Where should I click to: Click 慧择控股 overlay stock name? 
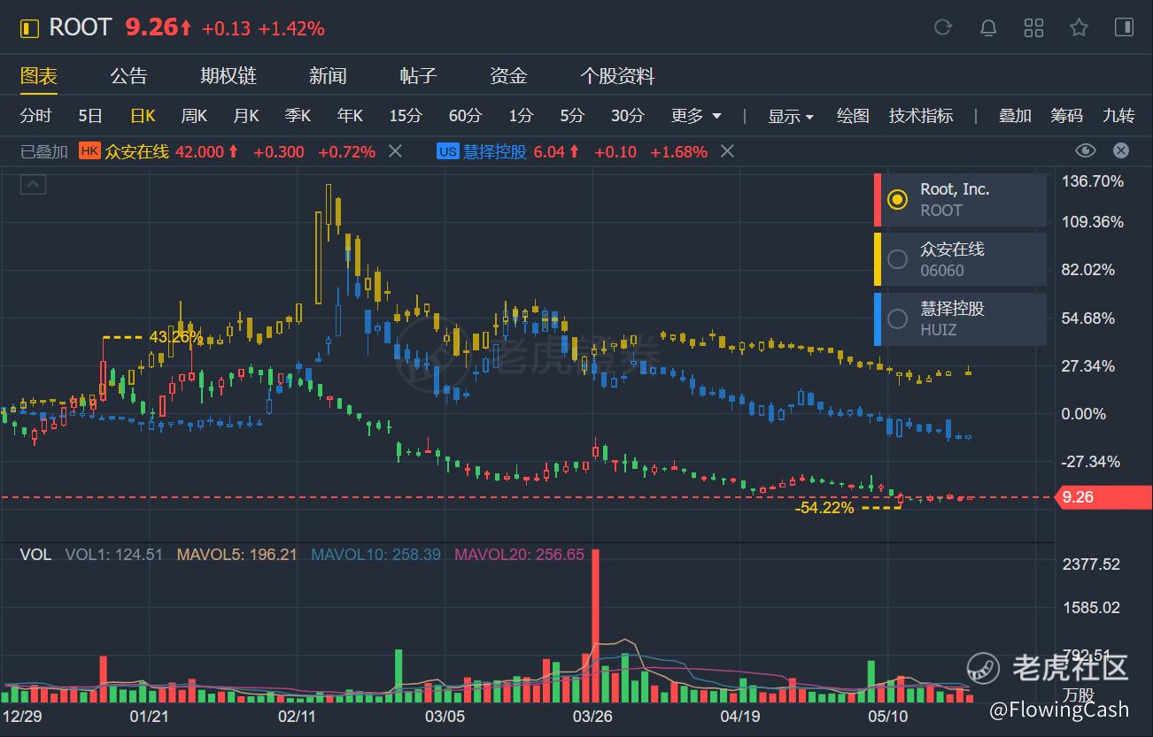(495, 151)
